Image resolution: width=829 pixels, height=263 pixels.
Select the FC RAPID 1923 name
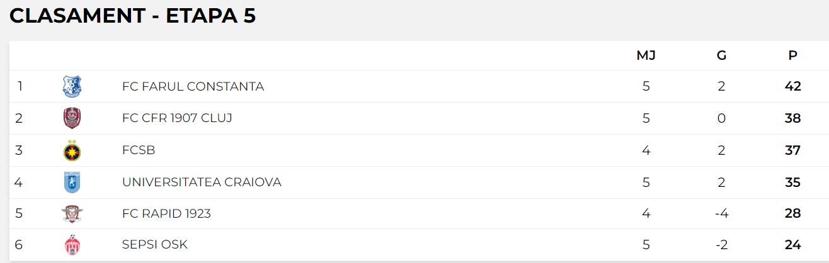166,214
